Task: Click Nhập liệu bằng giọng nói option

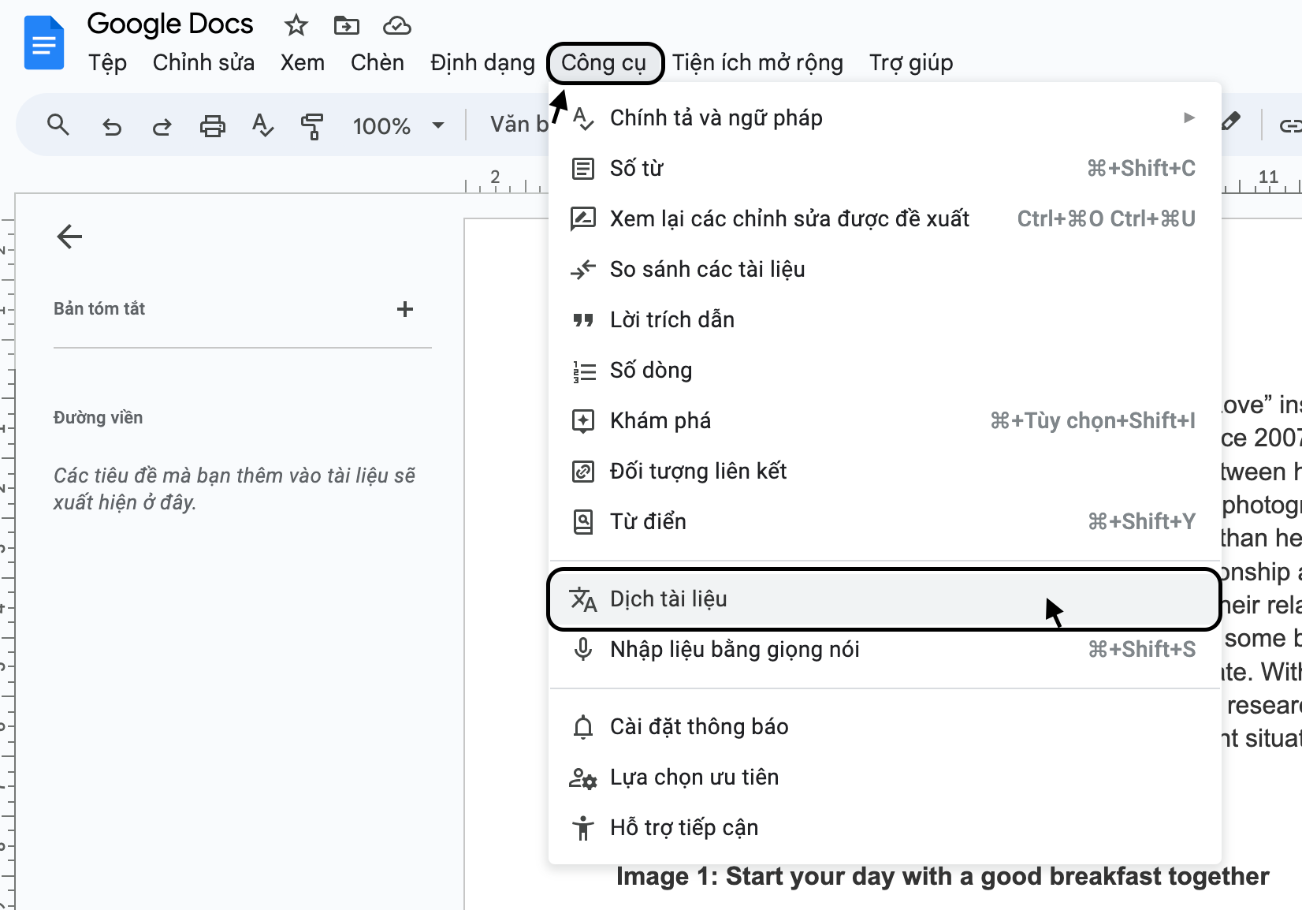Action: [883, 650]
